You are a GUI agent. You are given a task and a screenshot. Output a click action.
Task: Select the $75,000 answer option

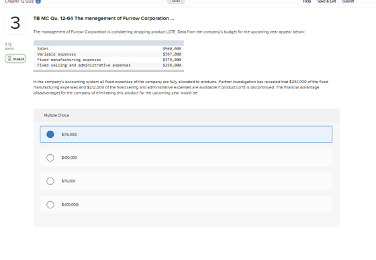[186, 181]
